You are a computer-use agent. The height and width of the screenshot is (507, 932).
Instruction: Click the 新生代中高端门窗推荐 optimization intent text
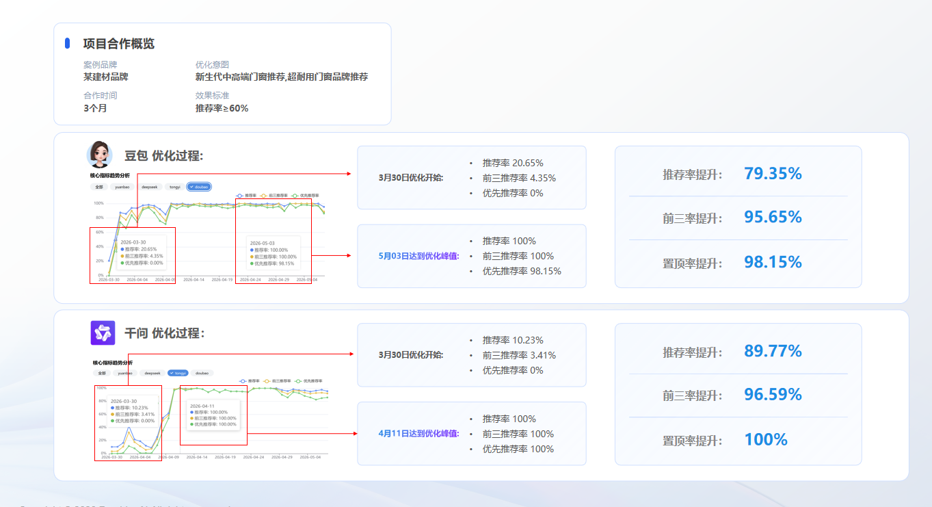click(x=240, y=77)
